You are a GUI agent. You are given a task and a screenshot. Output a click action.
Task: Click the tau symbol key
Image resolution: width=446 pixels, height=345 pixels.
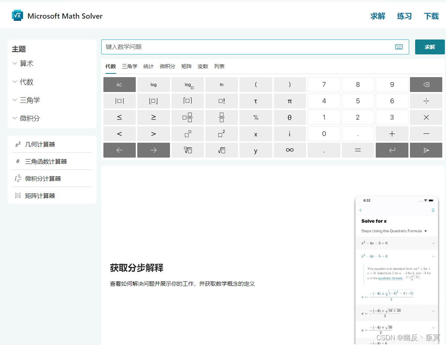pos(256,101)
